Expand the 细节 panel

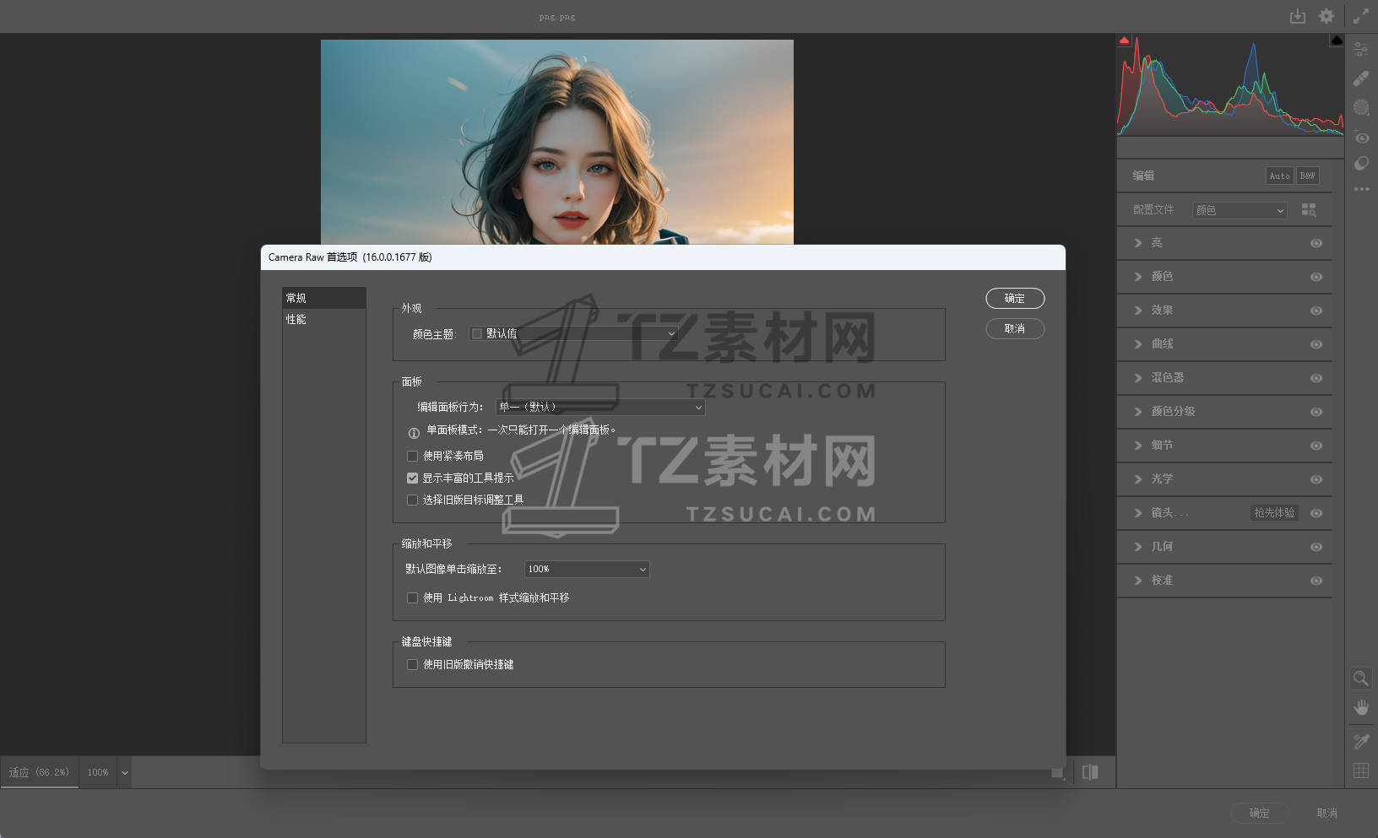(1138, 446)
